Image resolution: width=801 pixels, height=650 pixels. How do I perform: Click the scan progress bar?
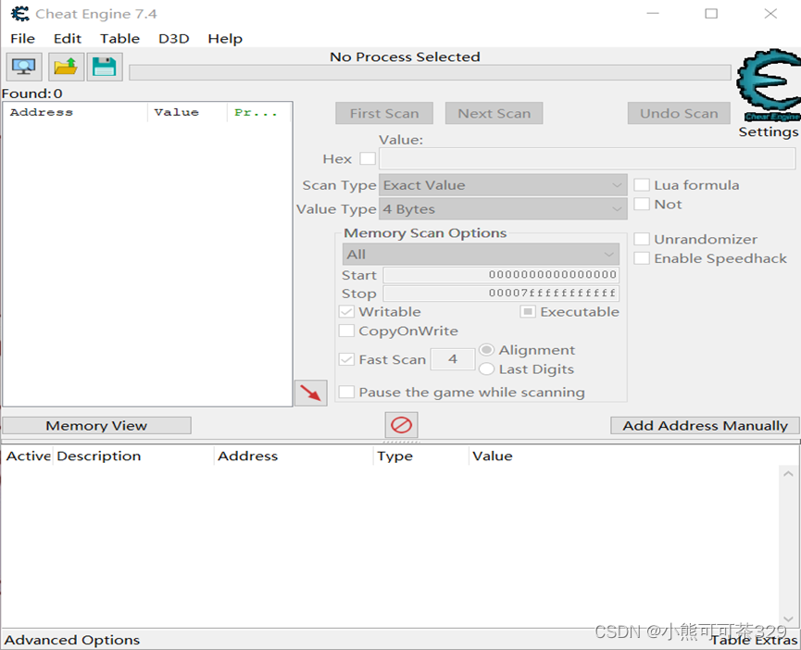[430, 72]
